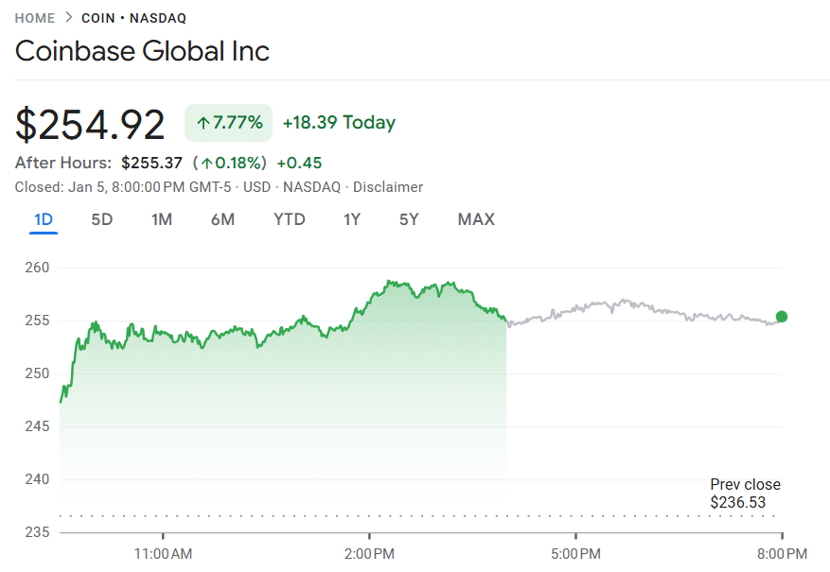The width and height of the screenshot is (830, 572).
Task: Open the COIN • NASDAQ breadcrumb
Action: (x=133, y=18)
